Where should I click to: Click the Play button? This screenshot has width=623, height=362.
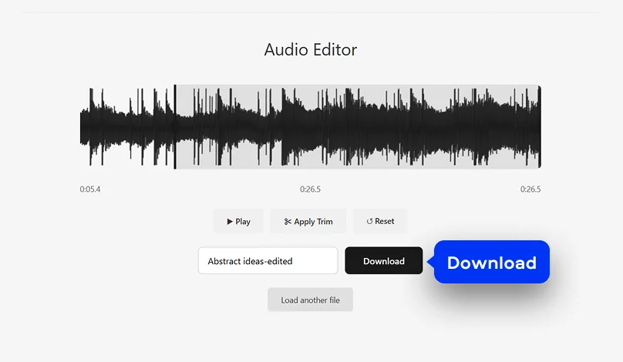(238, 221)
